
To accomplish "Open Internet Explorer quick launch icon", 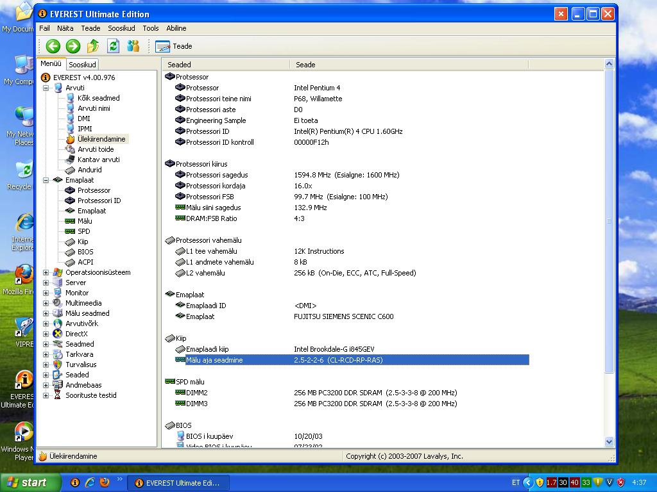I will [x=90, y=482].
